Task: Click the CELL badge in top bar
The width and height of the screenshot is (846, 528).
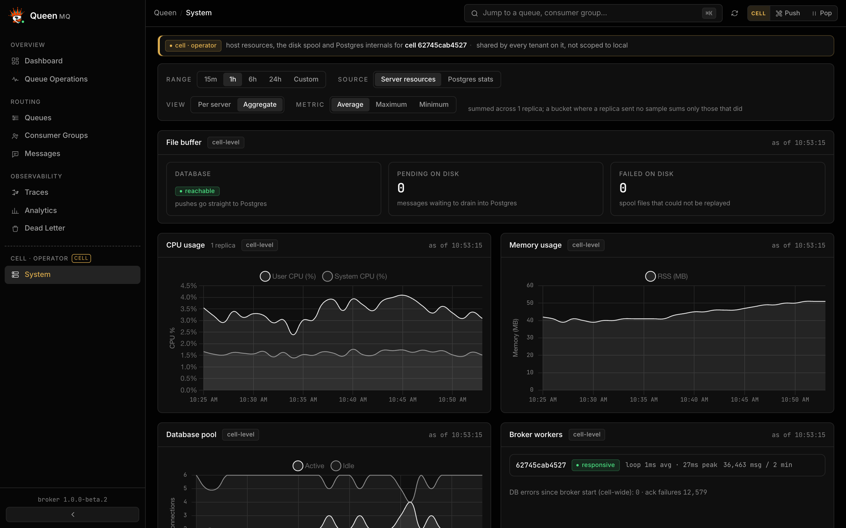Action: [758, 13]
